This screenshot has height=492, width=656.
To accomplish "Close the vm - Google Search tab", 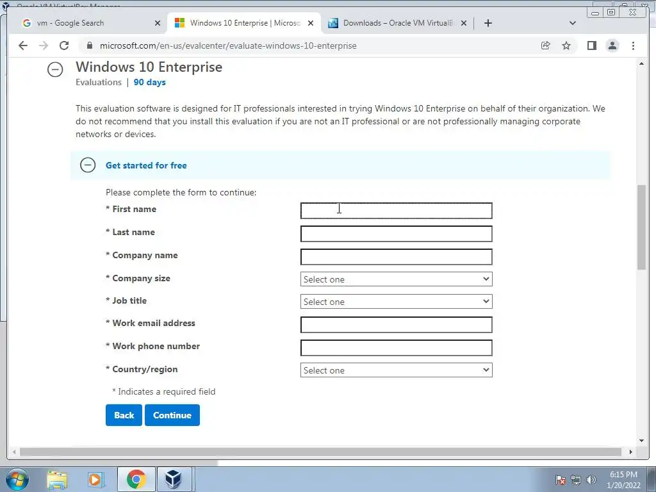I will tap(158, 23).
